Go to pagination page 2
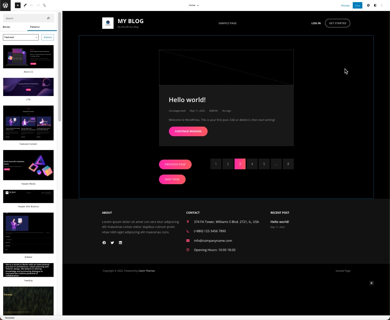The image size is (390, 320). 228,164
